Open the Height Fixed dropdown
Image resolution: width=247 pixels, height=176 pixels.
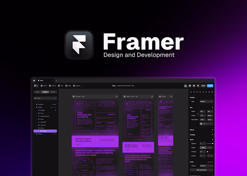point(210,116)
